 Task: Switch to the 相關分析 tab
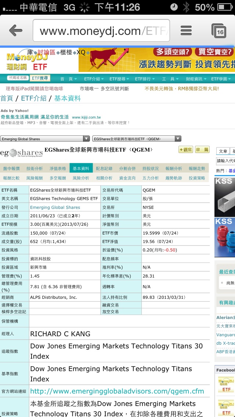104,178
